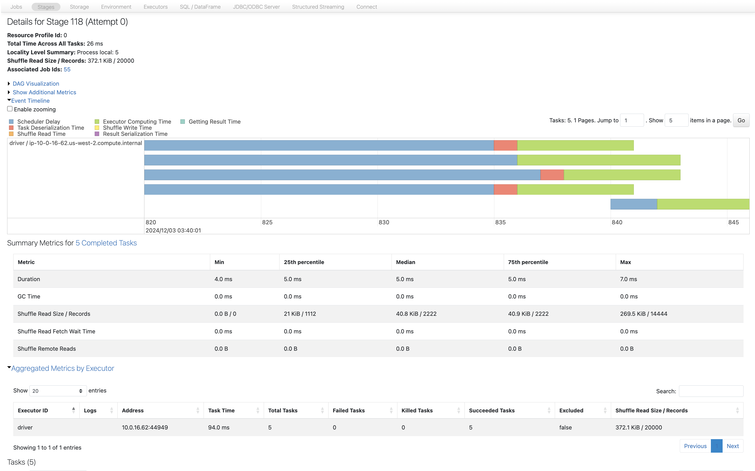Sort Succeeded Tasks column arrows
Screen dimensions: 755x471
549,410
